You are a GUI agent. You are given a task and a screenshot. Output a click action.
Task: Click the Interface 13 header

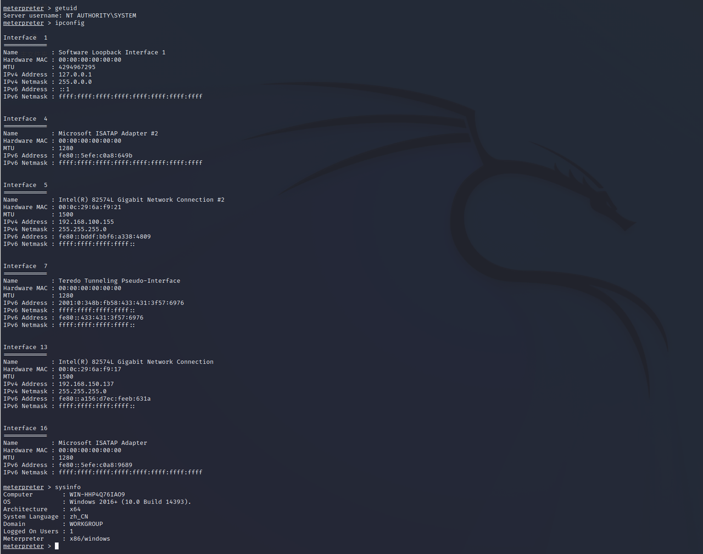25,347
